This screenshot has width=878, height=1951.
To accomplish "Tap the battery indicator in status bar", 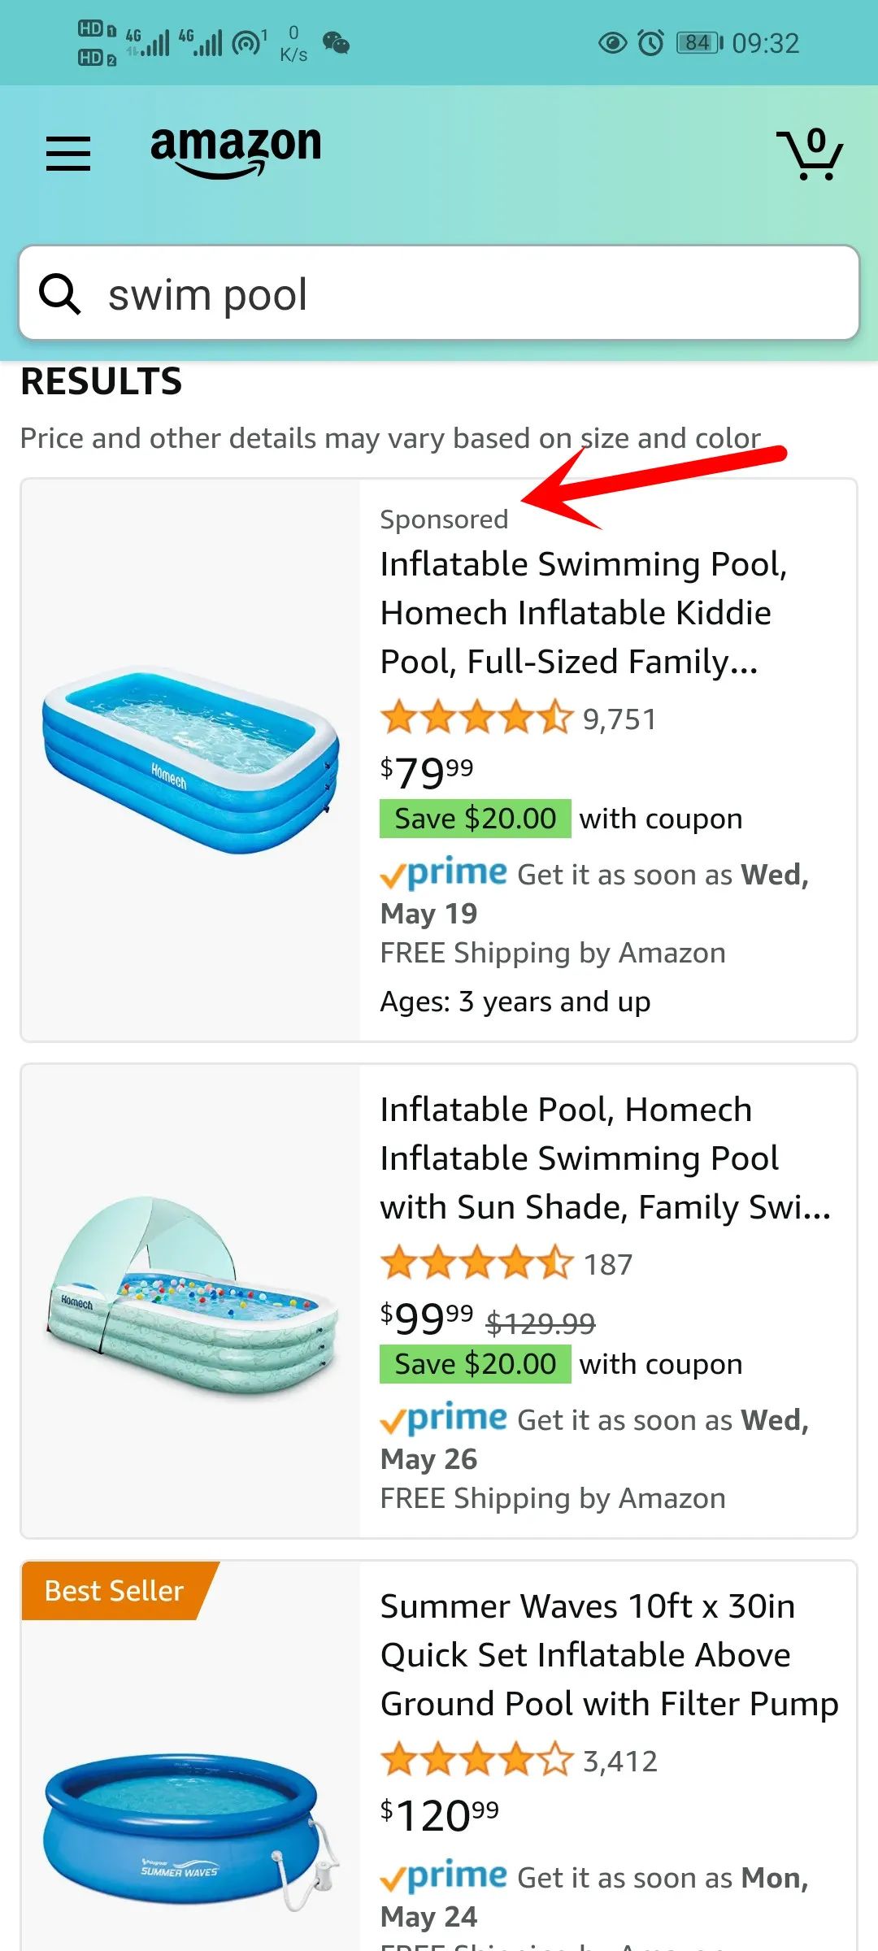I will (x=699, y=42).
